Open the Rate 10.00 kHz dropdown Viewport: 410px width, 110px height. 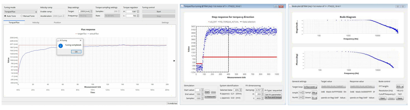tap(112, 16)
